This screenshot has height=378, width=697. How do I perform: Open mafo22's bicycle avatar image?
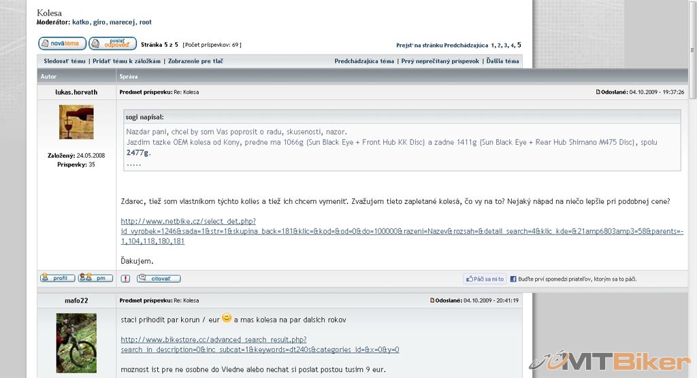pyautogui.click(x=76, y=343)
